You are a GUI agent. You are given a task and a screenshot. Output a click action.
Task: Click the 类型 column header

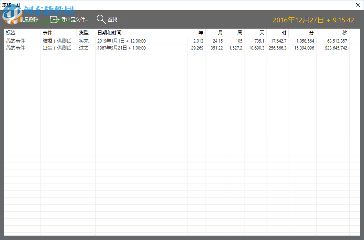click(84, 33)
